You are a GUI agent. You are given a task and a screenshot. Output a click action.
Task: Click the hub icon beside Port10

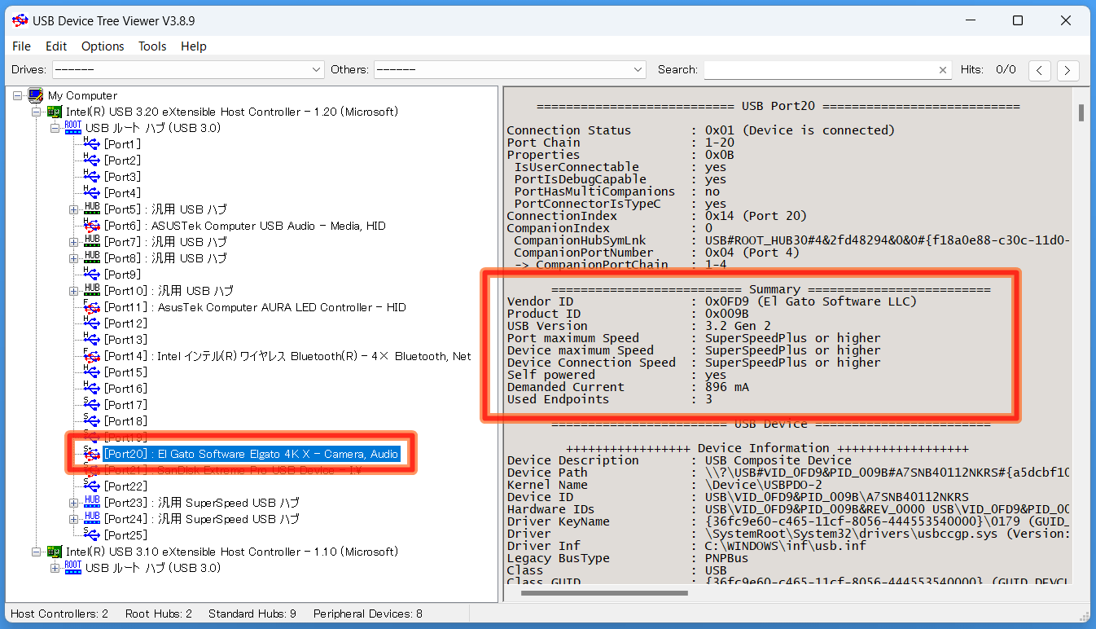tap(92, 291)
